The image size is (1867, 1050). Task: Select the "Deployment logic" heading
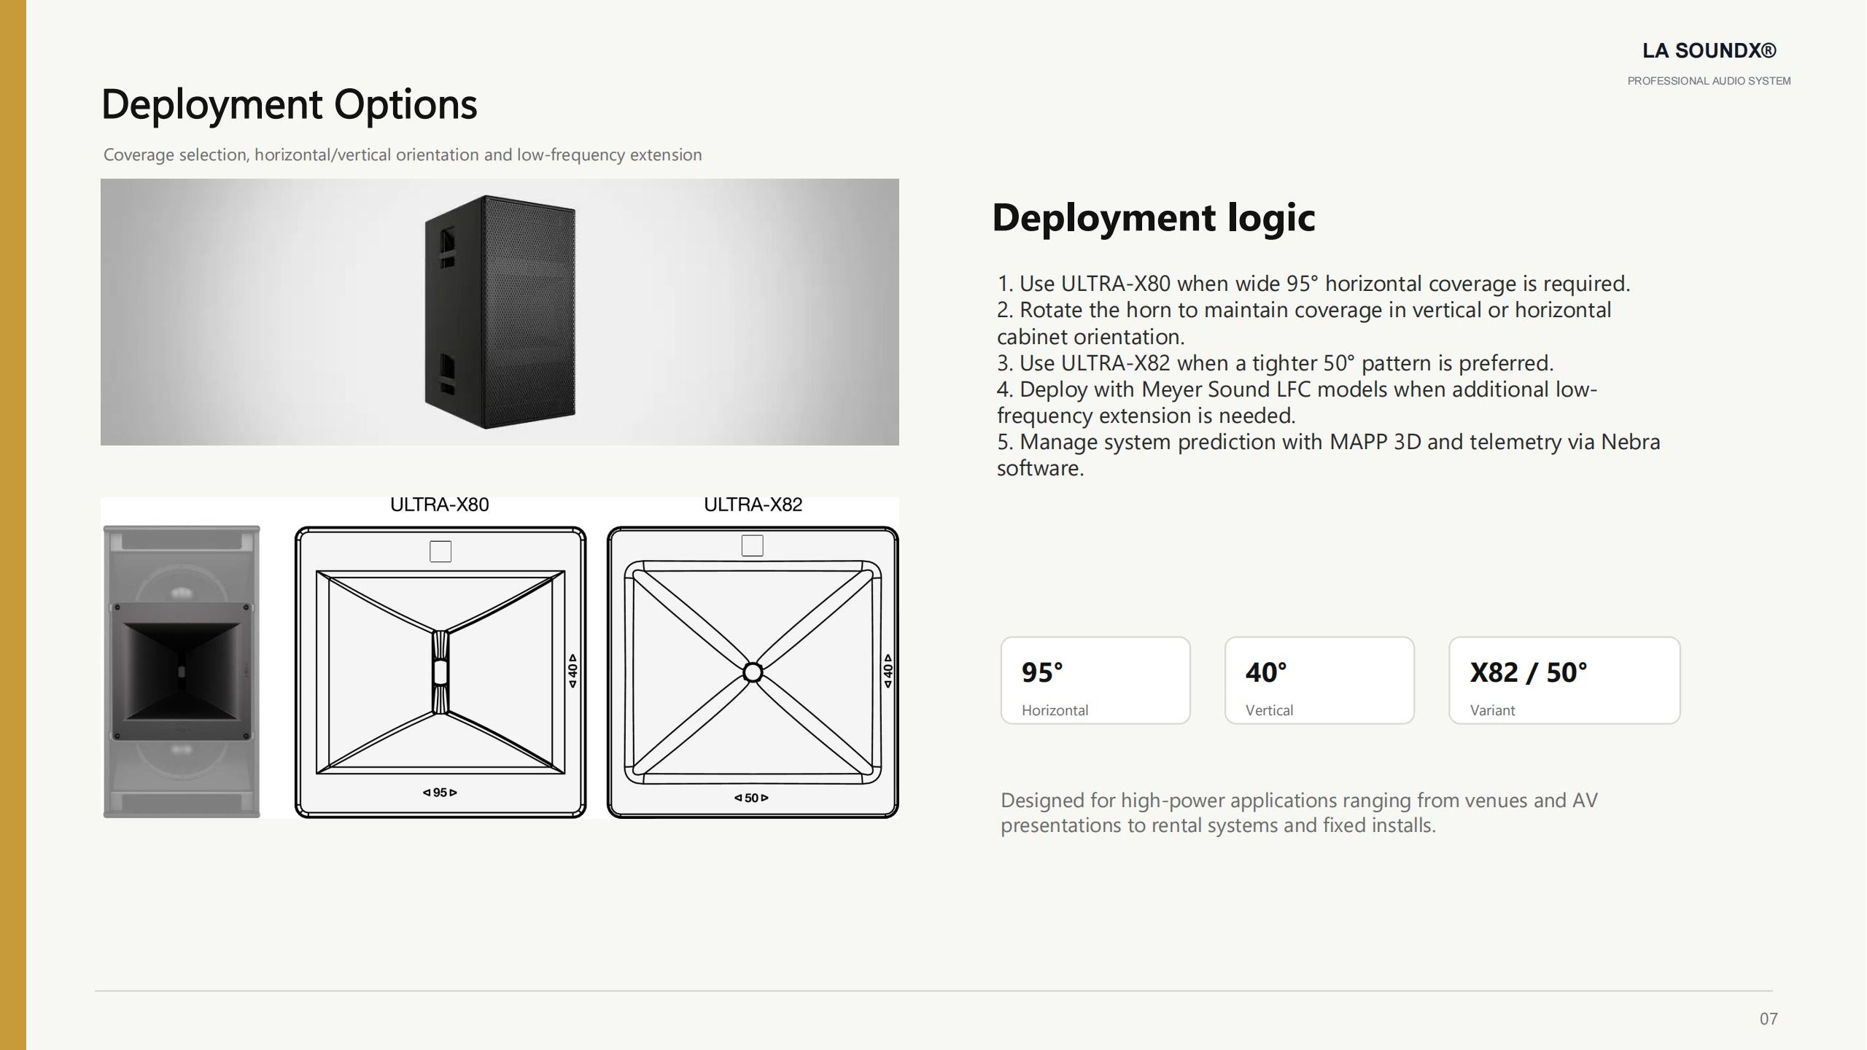pyautogui.click(x=1154, y=217)
